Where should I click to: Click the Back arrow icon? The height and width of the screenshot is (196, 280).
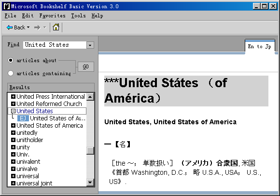click(x=10, y=27)
